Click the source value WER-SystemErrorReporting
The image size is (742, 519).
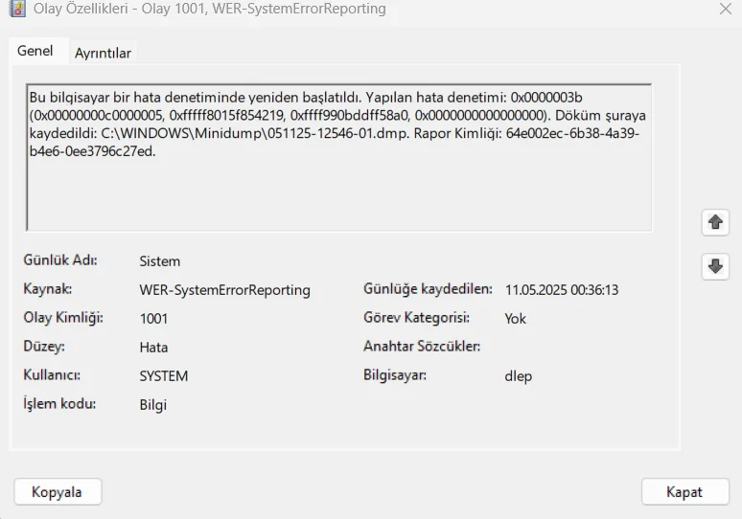pos(224,290)
